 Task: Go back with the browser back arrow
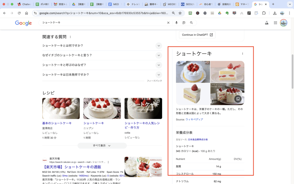click(5, 13)
